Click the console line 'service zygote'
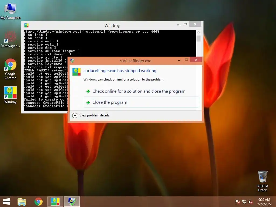The height and width of the screenshot is (207, 276). (x=43, y=57)
